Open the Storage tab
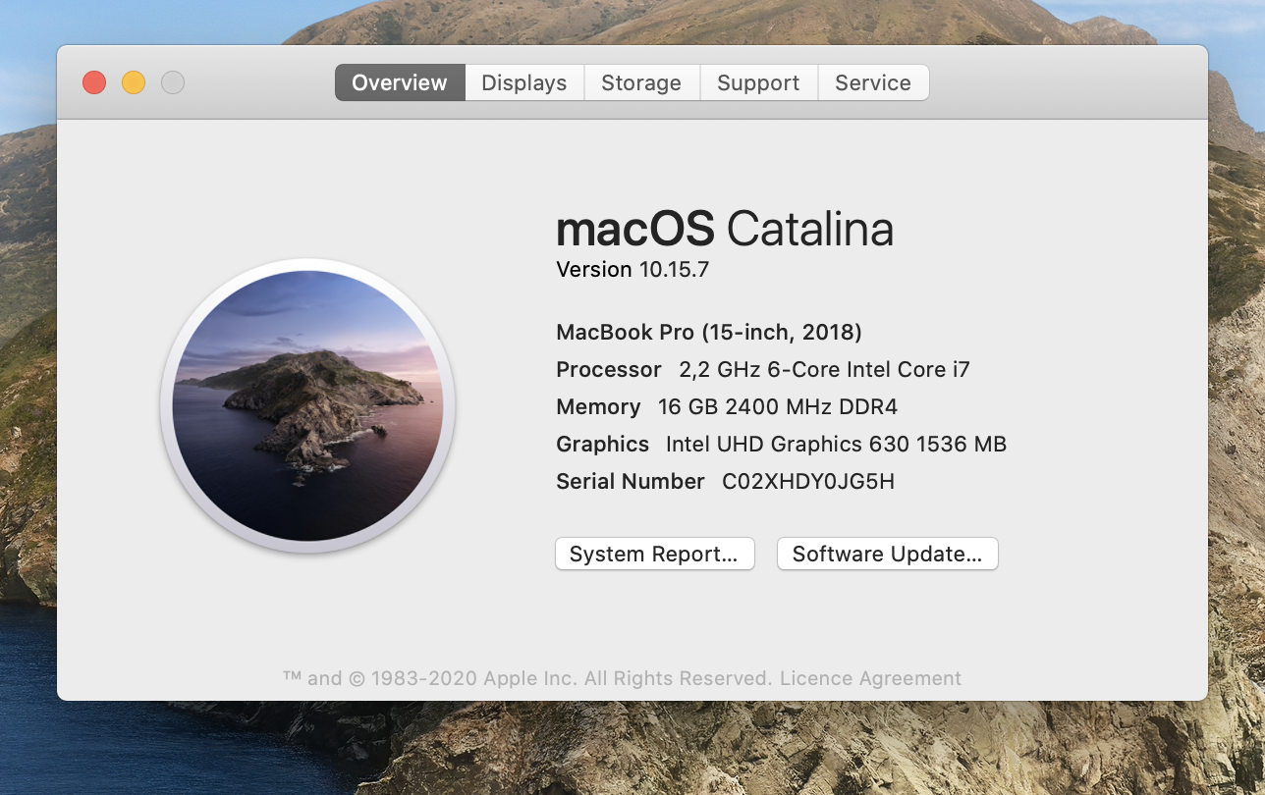Image resolution: width=1265 pixels, height=795 pixels. click(x=641, y=82)
